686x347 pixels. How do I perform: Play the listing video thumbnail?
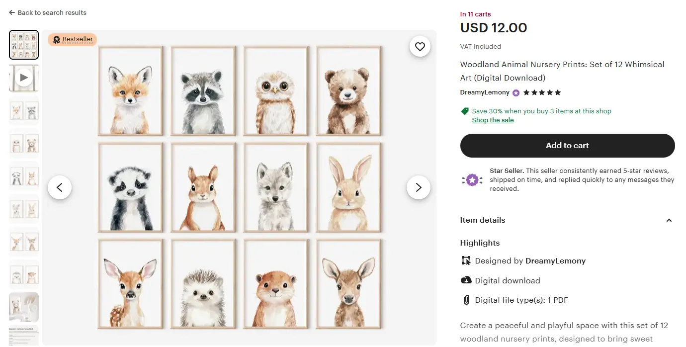tap(24, 78)
